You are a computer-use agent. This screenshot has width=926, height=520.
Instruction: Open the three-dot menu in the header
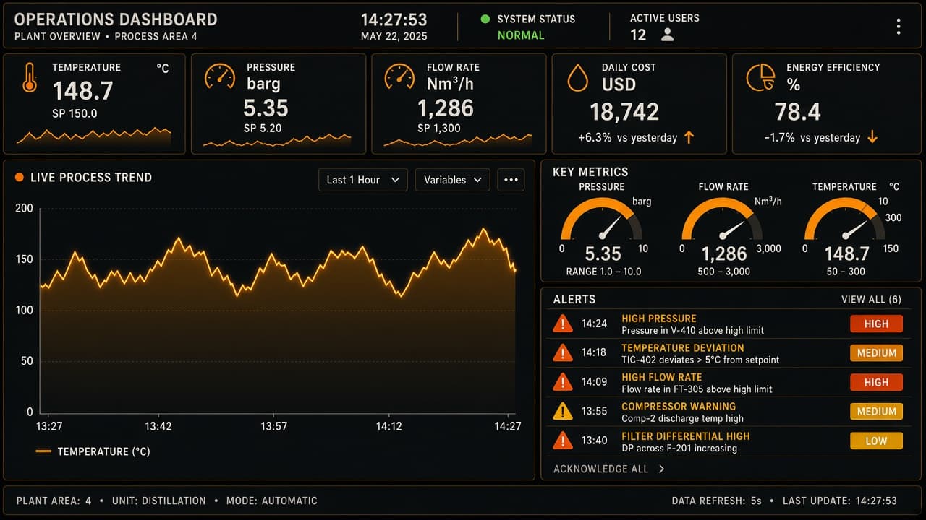899,27
